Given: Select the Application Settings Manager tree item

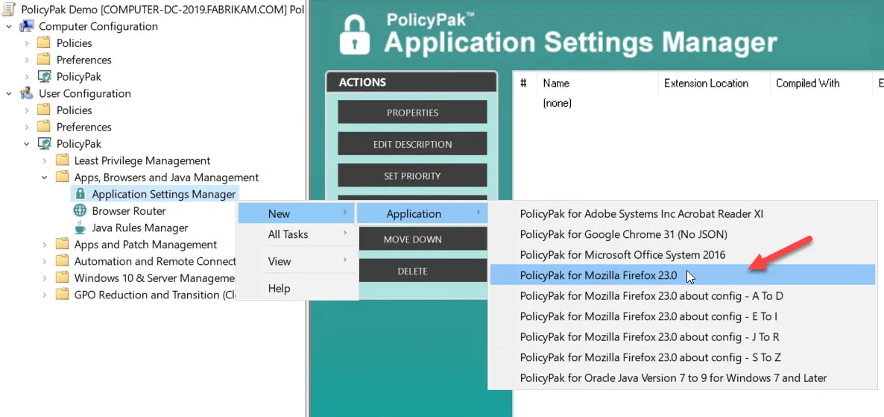Looking at the screenshot, I should pos(163,194).
